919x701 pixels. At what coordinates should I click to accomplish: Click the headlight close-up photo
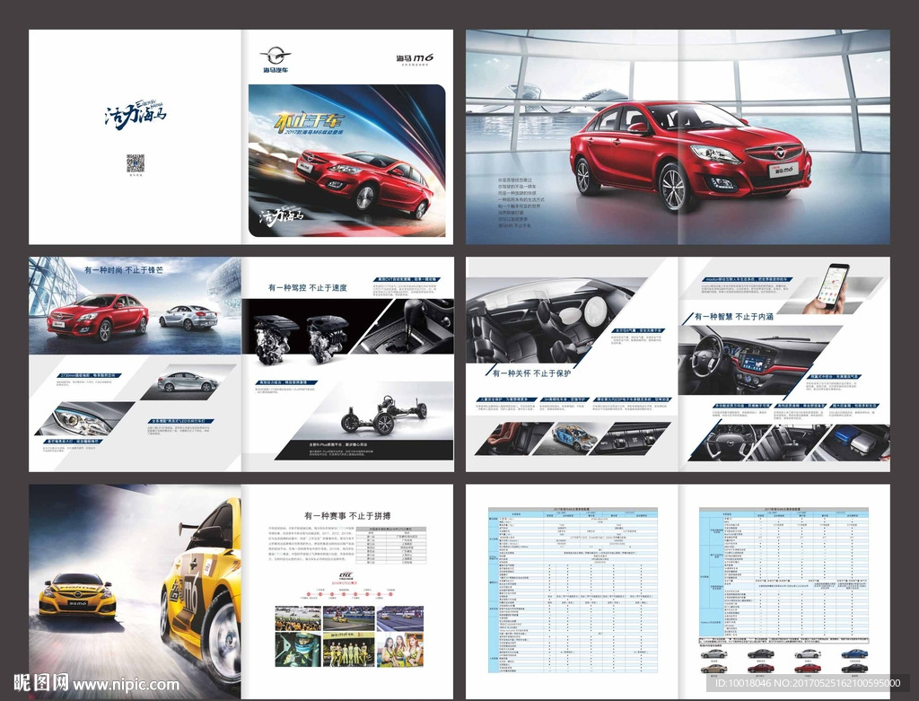point(83,418)
